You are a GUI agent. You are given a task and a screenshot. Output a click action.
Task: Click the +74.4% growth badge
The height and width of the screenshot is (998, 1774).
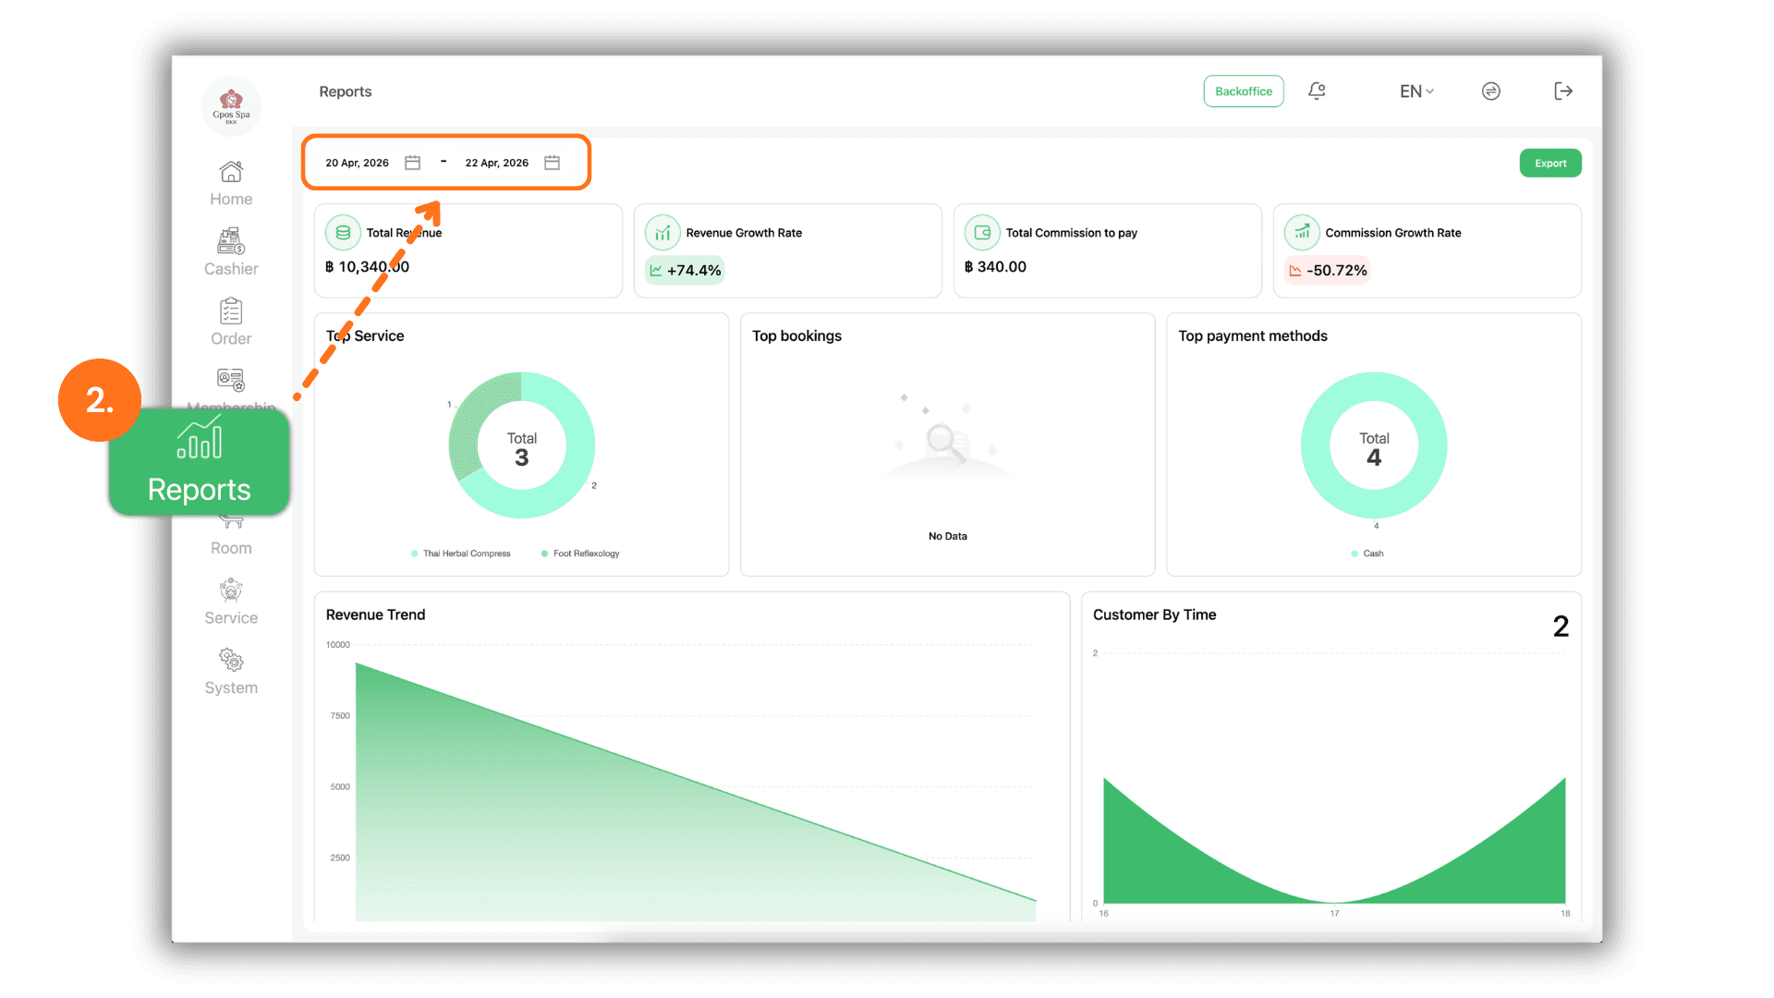(685, 271)
